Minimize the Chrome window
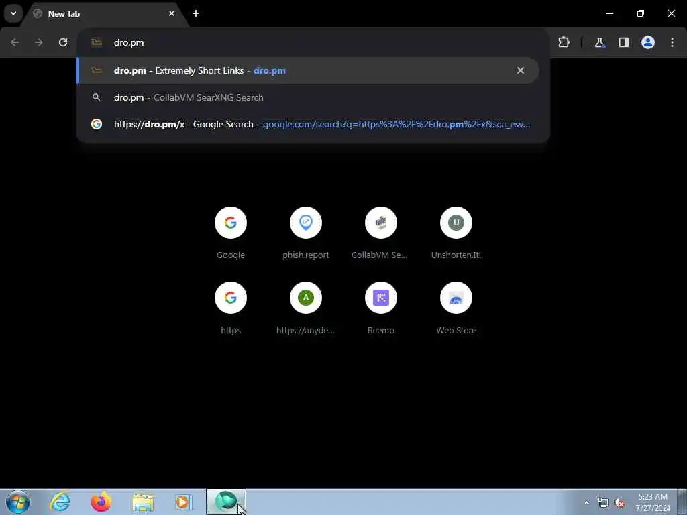Image resolution: width=687 pixels, height=515 pixels. click(610, 13)
